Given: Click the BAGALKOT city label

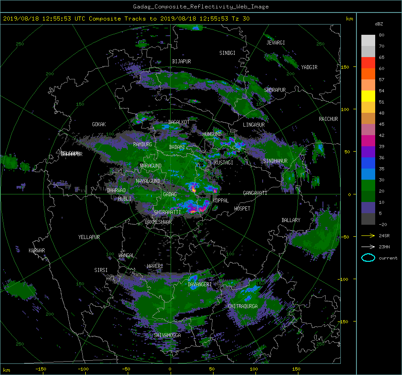Looking at the screenshot, I should (179, 122).
